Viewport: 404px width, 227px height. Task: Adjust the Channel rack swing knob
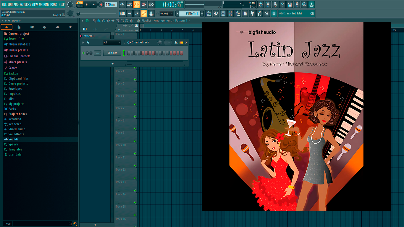[160, 43]
